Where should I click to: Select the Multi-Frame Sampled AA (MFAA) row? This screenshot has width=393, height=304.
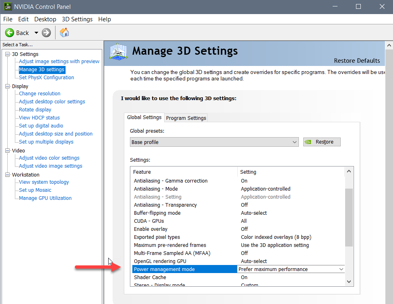coord(239,253)
